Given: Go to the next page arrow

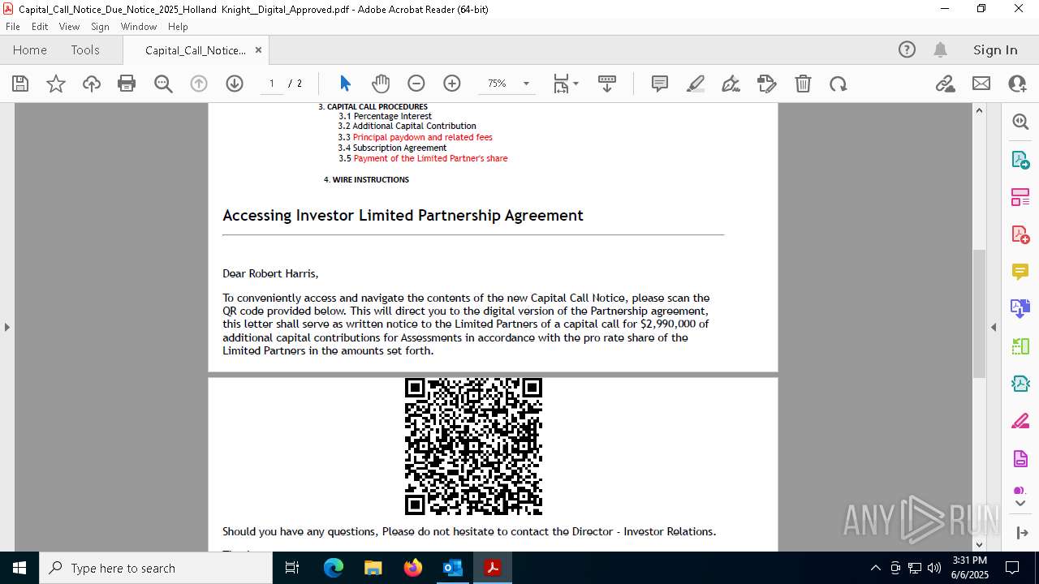Looking at the screenshot, I should tap(235, 84).
